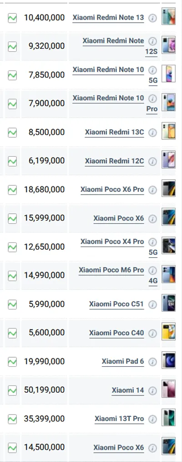
Task: Open chart icon beside price 9,320,000
Action: coord(12,46)
